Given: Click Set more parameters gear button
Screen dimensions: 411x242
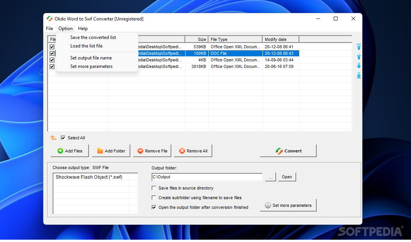Looking at the screenshot, I should [288, 205].
